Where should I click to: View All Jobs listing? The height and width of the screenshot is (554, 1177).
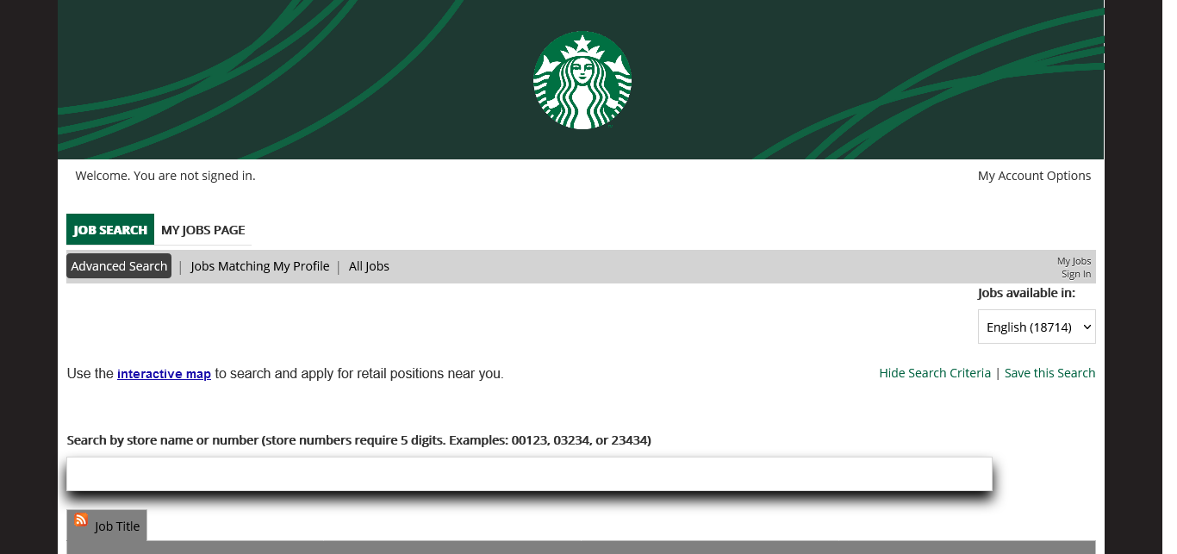coord(369,266)
